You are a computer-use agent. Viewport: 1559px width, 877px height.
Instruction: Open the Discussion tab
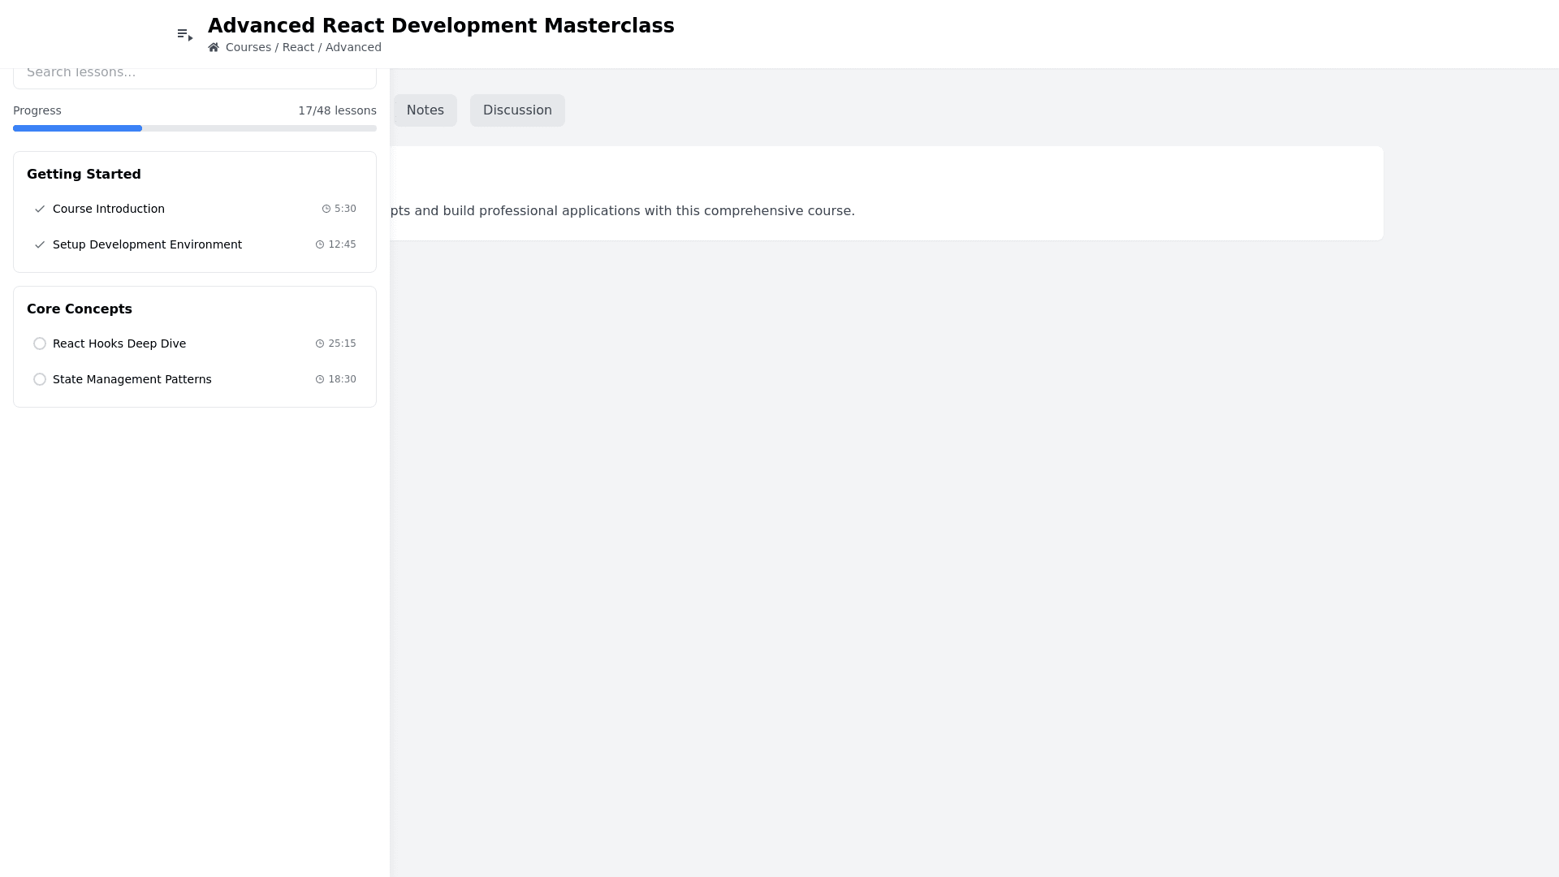coord(517,110)
